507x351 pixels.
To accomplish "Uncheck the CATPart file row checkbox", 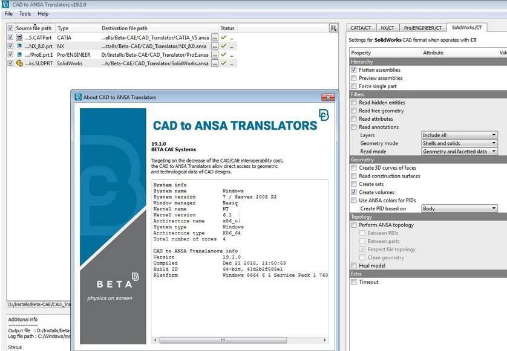I will (10, 37).
